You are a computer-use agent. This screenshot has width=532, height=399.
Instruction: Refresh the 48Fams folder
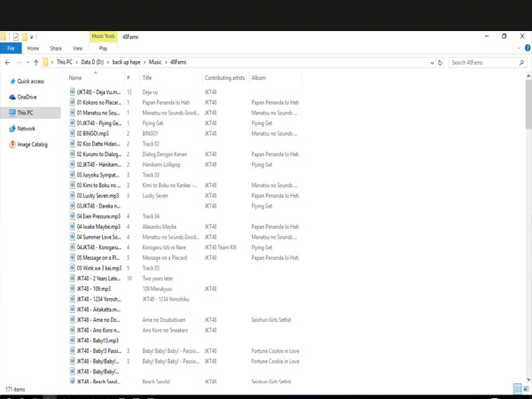(440, 63)
